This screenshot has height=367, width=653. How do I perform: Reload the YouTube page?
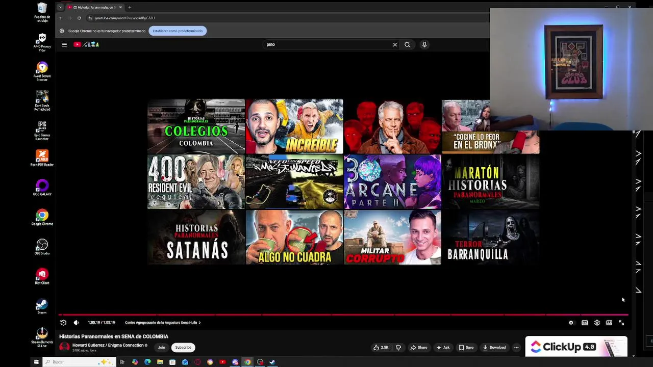79,18
